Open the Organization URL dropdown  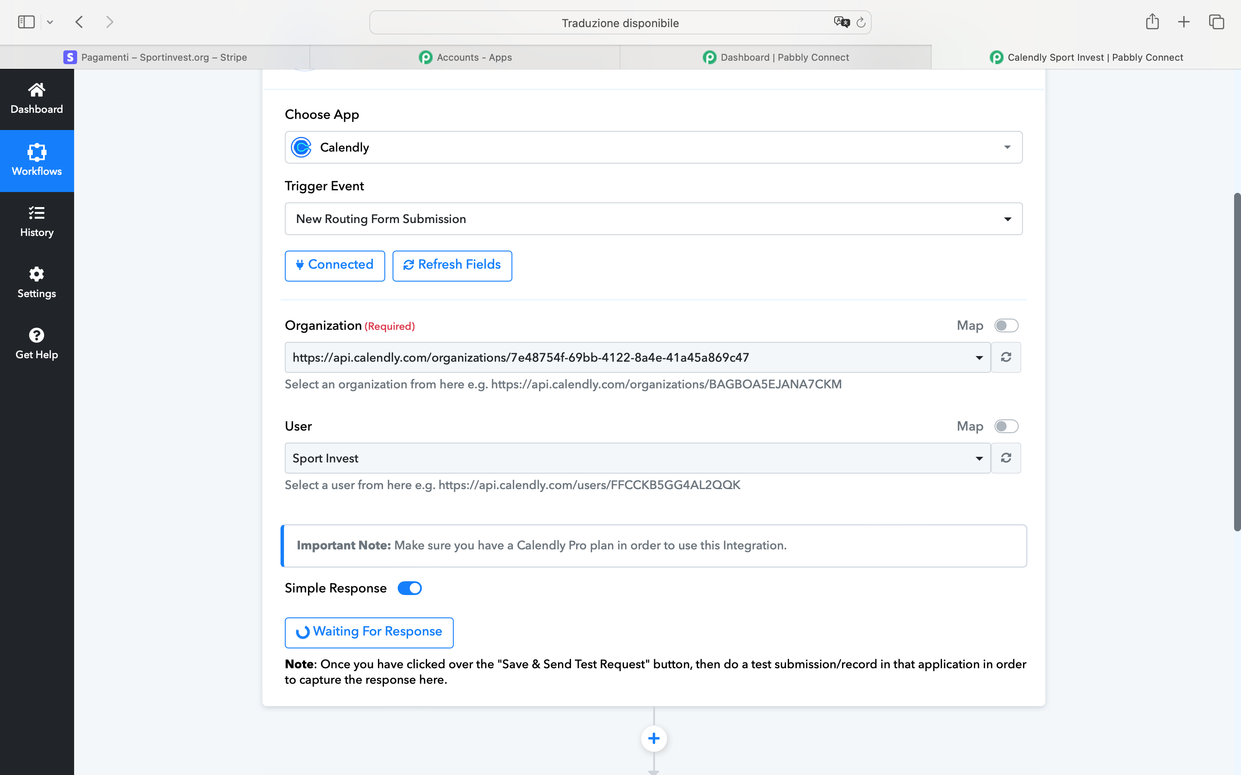(637, 357)
